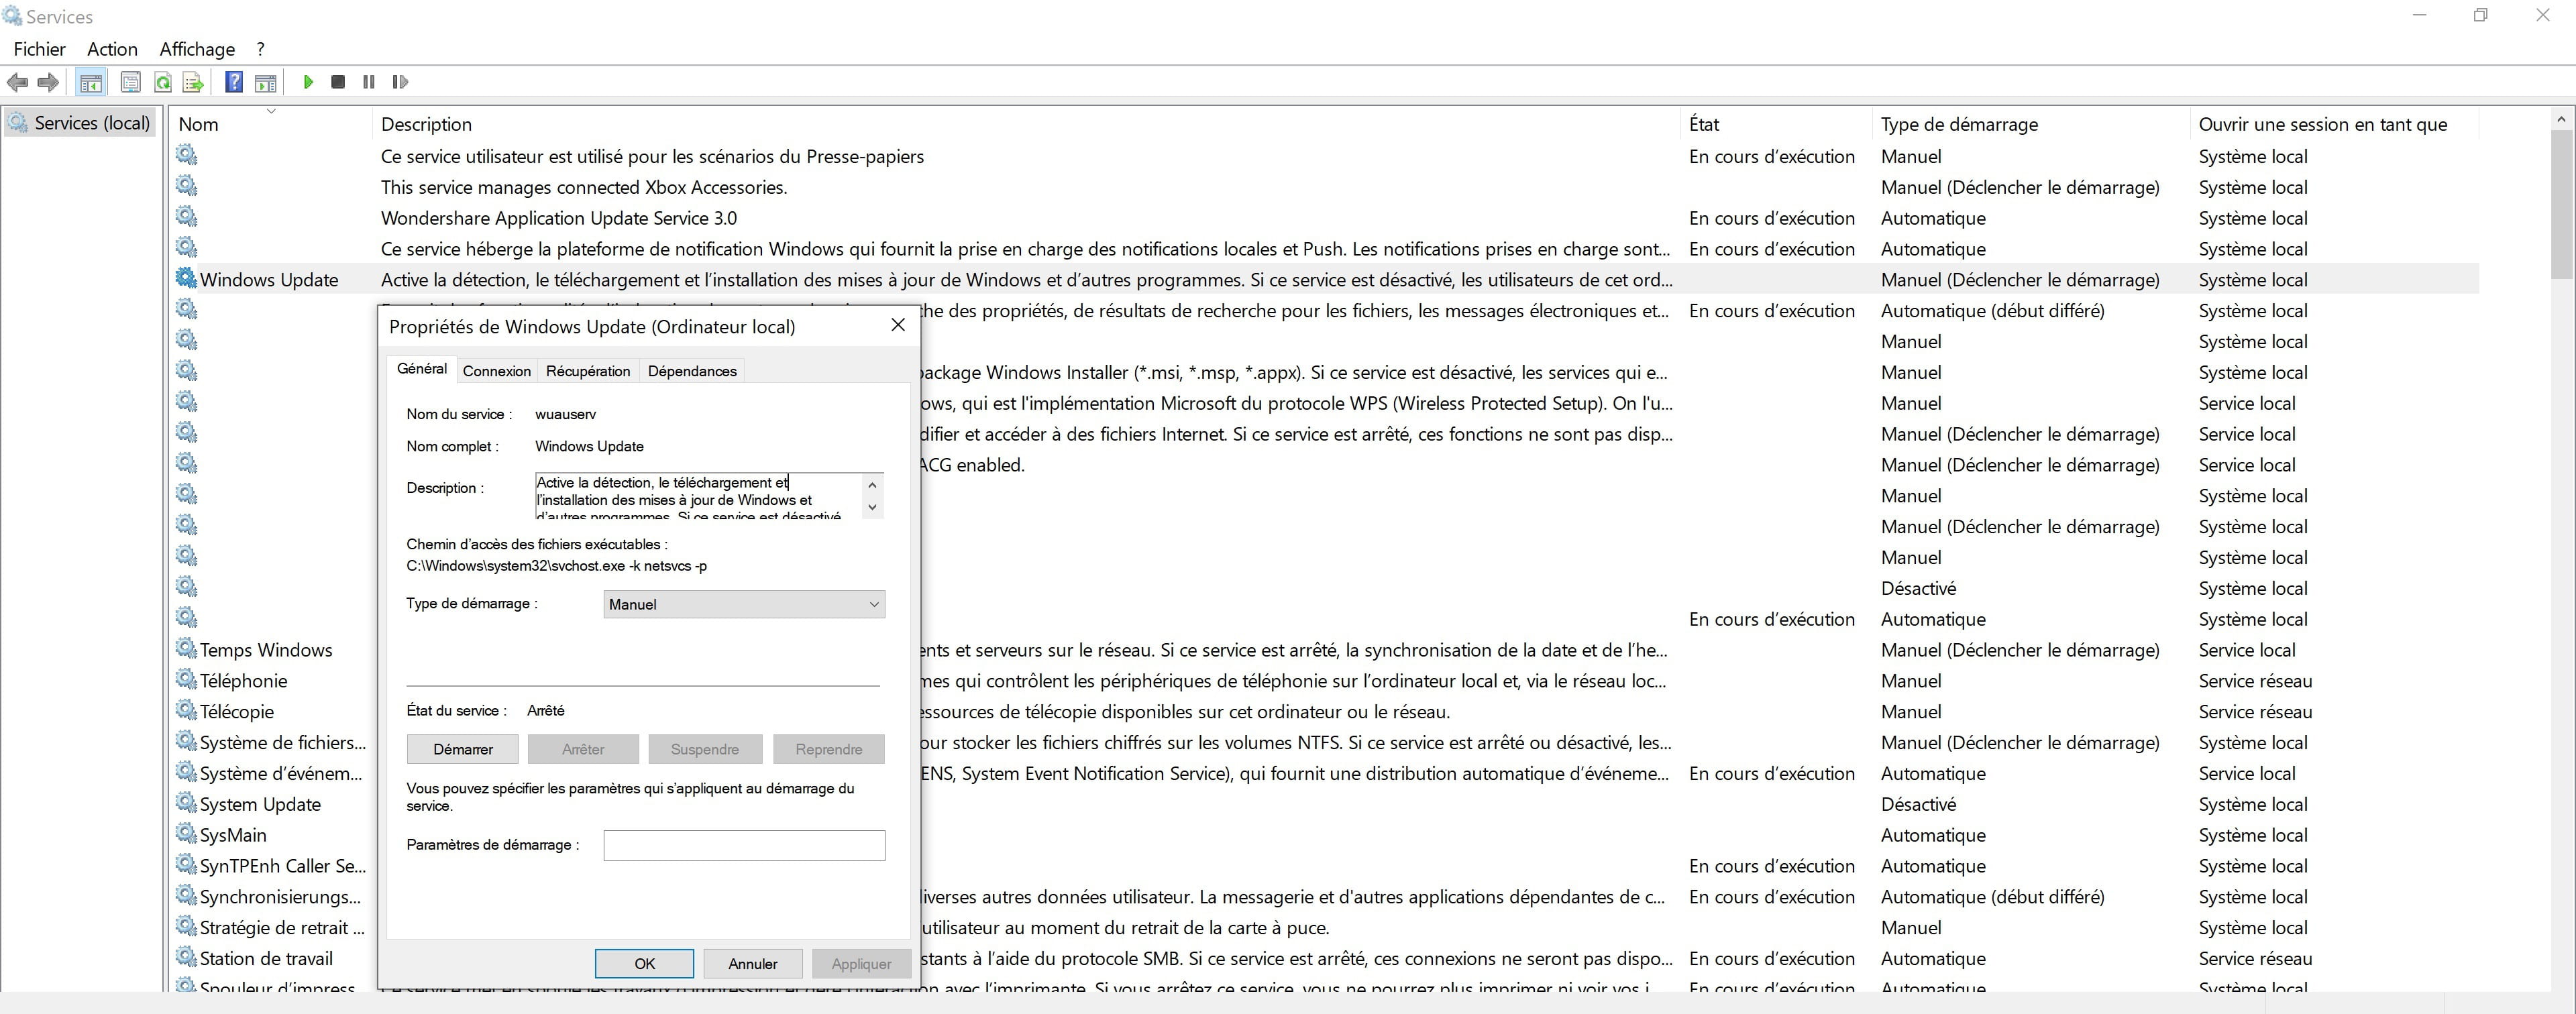2576x1014 pixels.
Task: Click the Reprendre button
Action: (829, 749)
